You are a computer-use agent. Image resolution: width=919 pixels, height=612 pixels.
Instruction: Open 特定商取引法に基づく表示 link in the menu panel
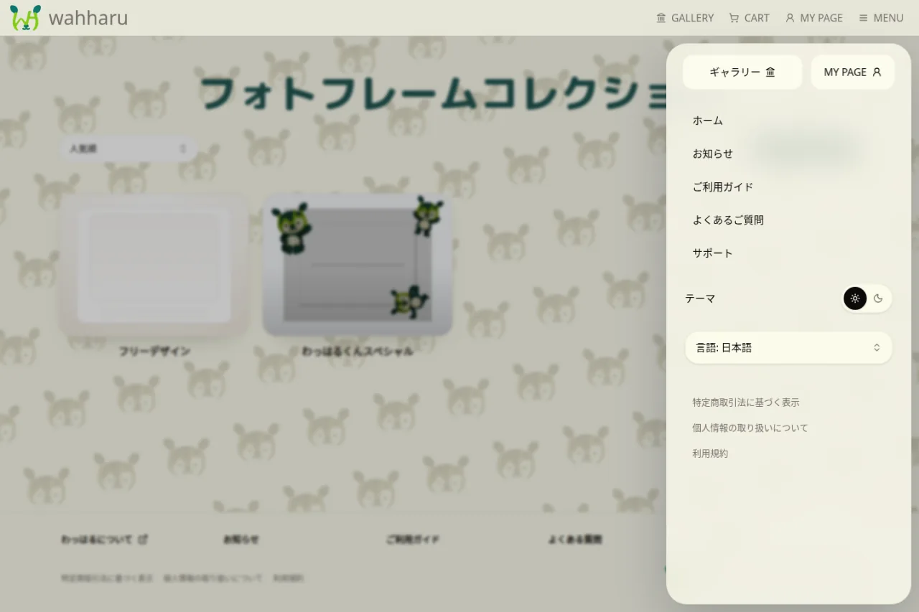tap(746, 402)
